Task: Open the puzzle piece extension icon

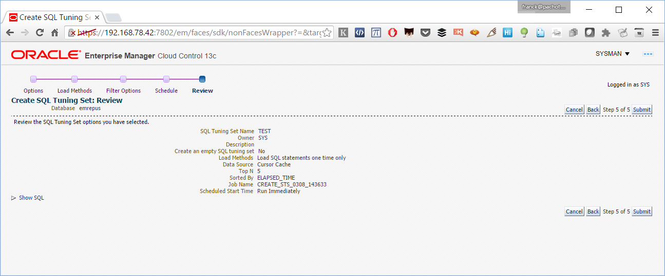Action: point(606,32)
